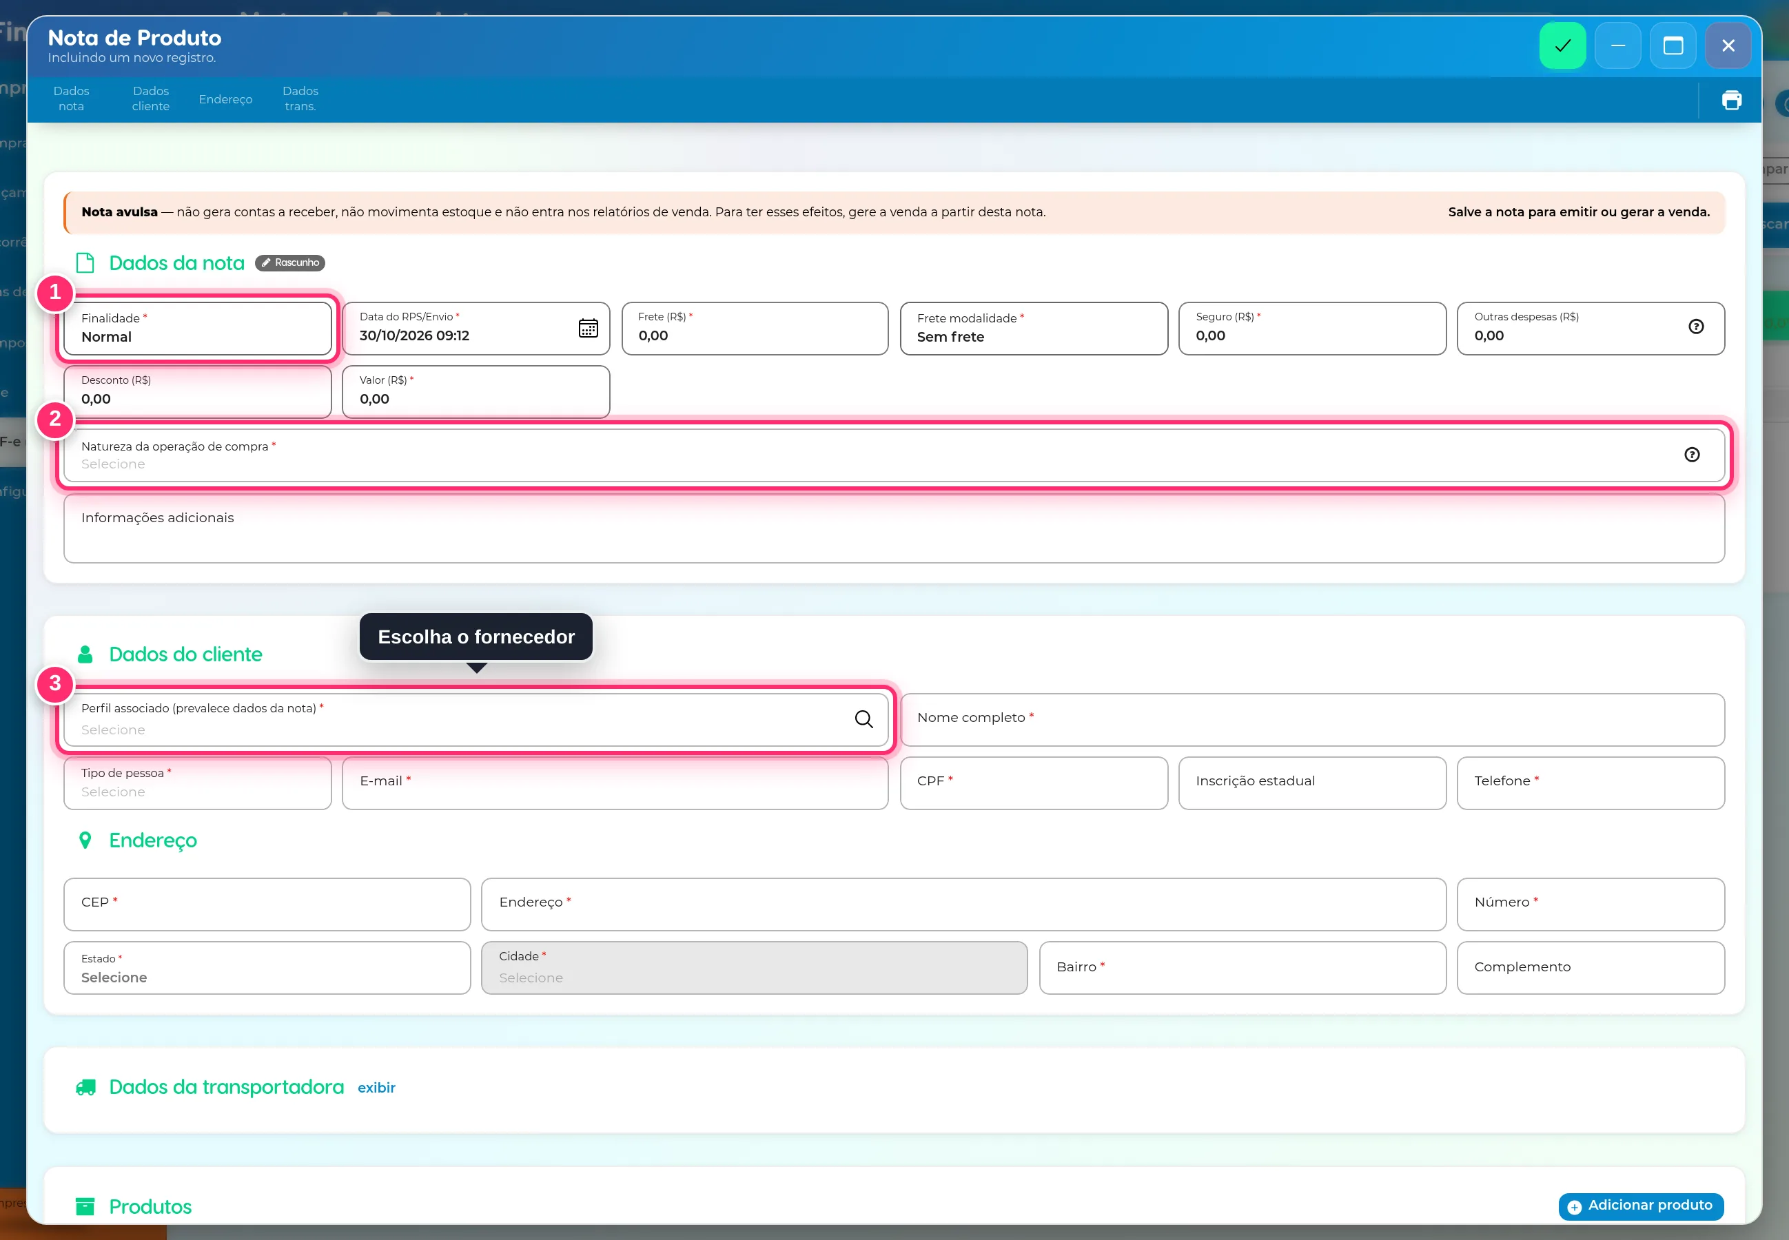Switch to Dados trans. tab
The image size is (1789, 1240).
[x=300, y=99]
